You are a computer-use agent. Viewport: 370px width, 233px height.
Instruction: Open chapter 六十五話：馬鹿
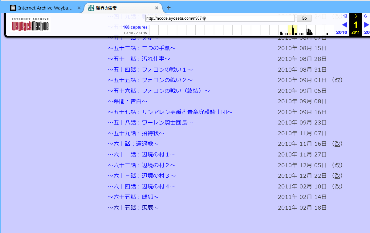click(133, 208)
